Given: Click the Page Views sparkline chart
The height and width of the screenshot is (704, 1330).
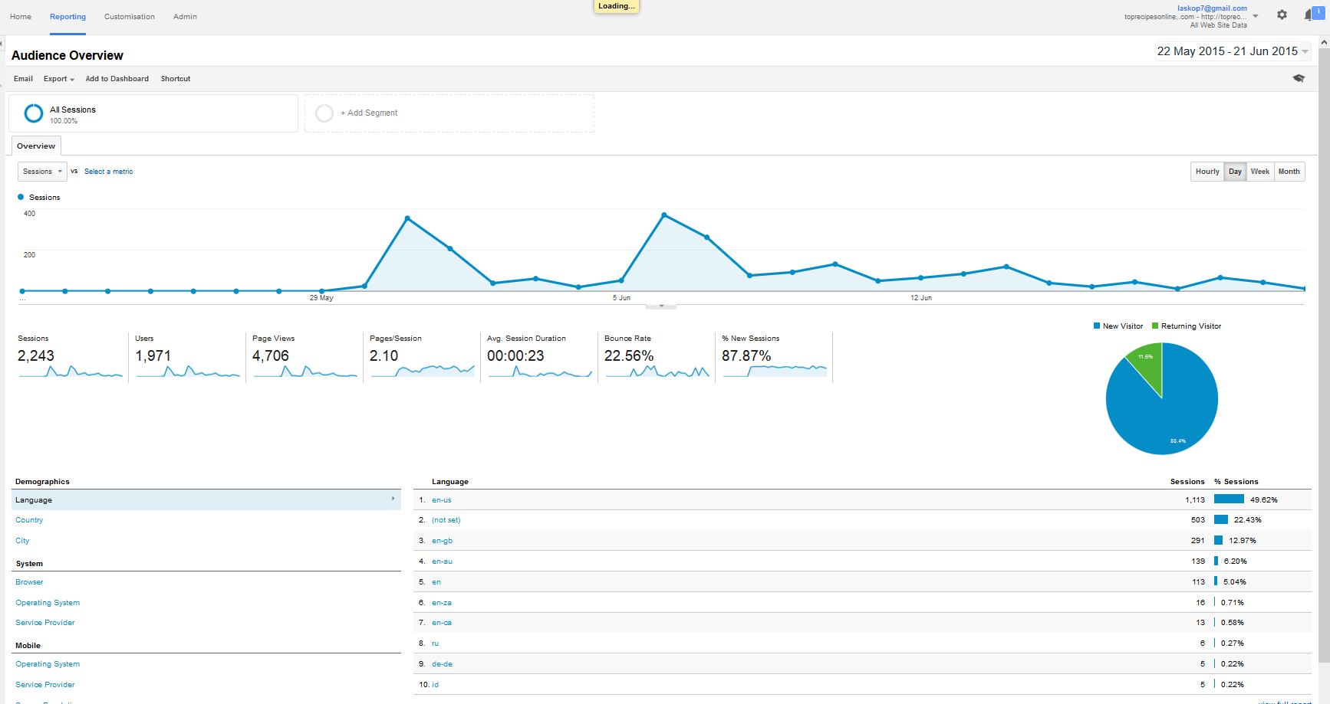Looking at the screenshot, I should pyautogui.click(x=305, y=372).
